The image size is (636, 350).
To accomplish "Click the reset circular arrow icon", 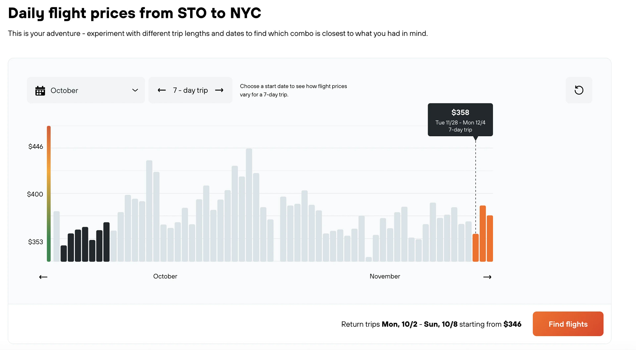I will coord(579,90).
